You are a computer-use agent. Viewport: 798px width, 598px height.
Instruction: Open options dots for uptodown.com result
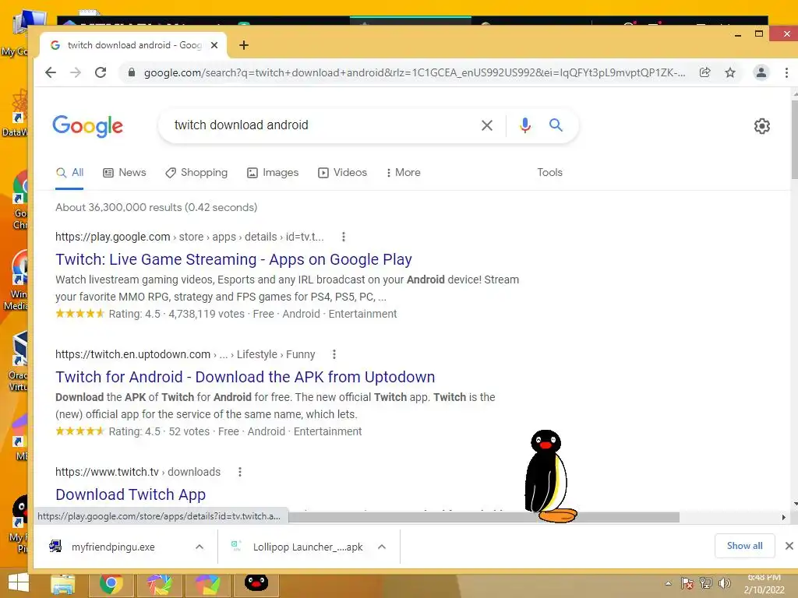[334, 354]
